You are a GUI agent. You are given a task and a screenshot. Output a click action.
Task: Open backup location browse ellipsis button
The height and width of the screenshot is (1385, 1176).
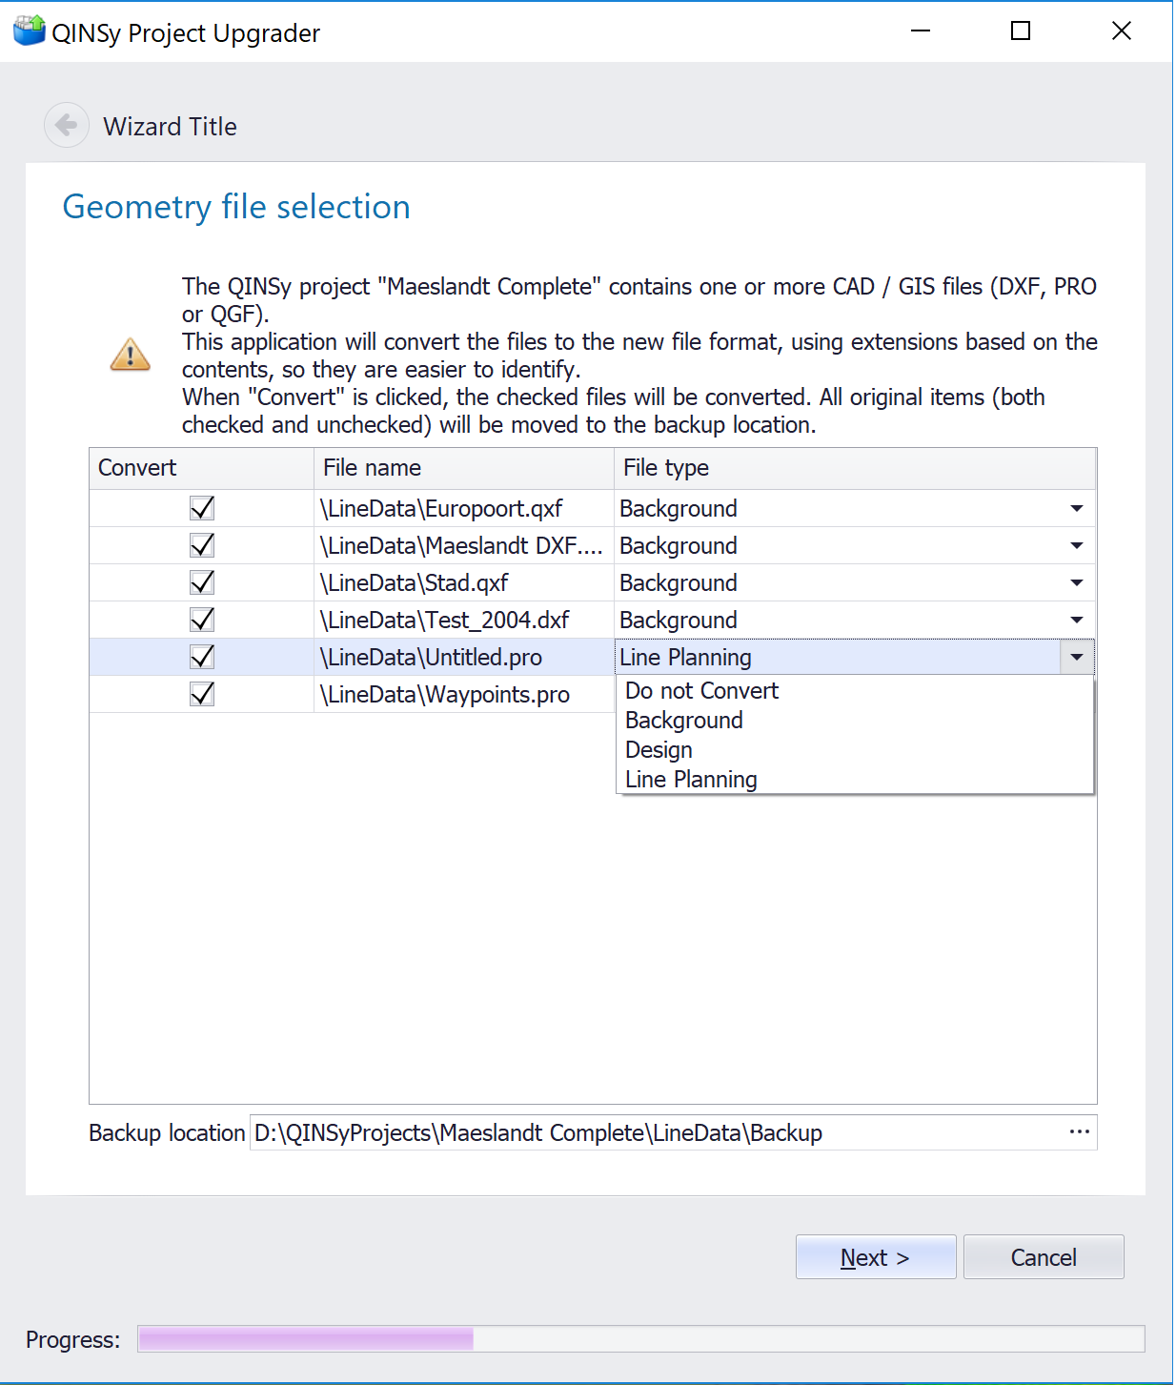[1079, 1132]
